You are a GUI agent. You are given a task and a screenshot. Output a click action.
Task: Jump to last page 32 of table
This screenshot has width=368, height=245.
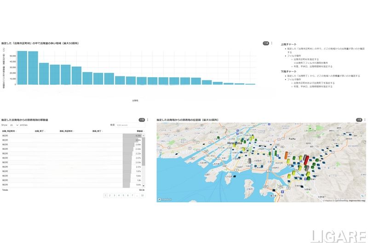point(142,195)
